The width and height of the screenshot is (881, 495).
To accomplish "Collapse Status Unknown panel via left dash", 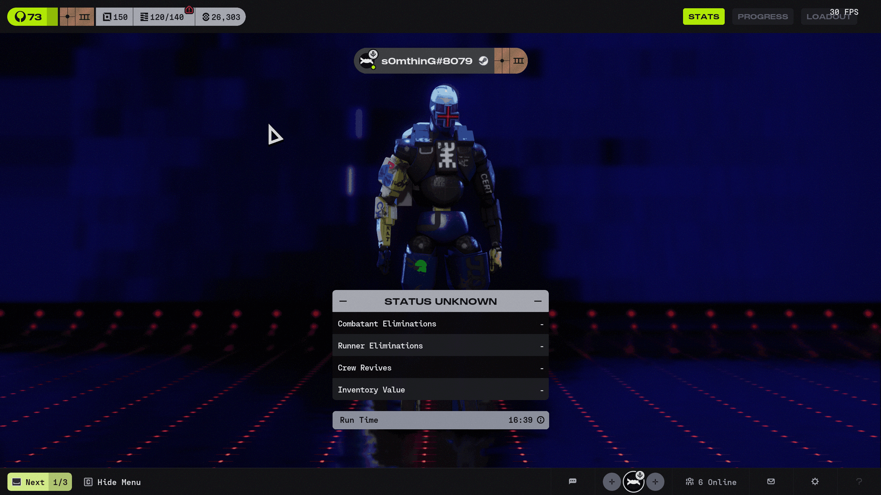I will tap(343, 301).
